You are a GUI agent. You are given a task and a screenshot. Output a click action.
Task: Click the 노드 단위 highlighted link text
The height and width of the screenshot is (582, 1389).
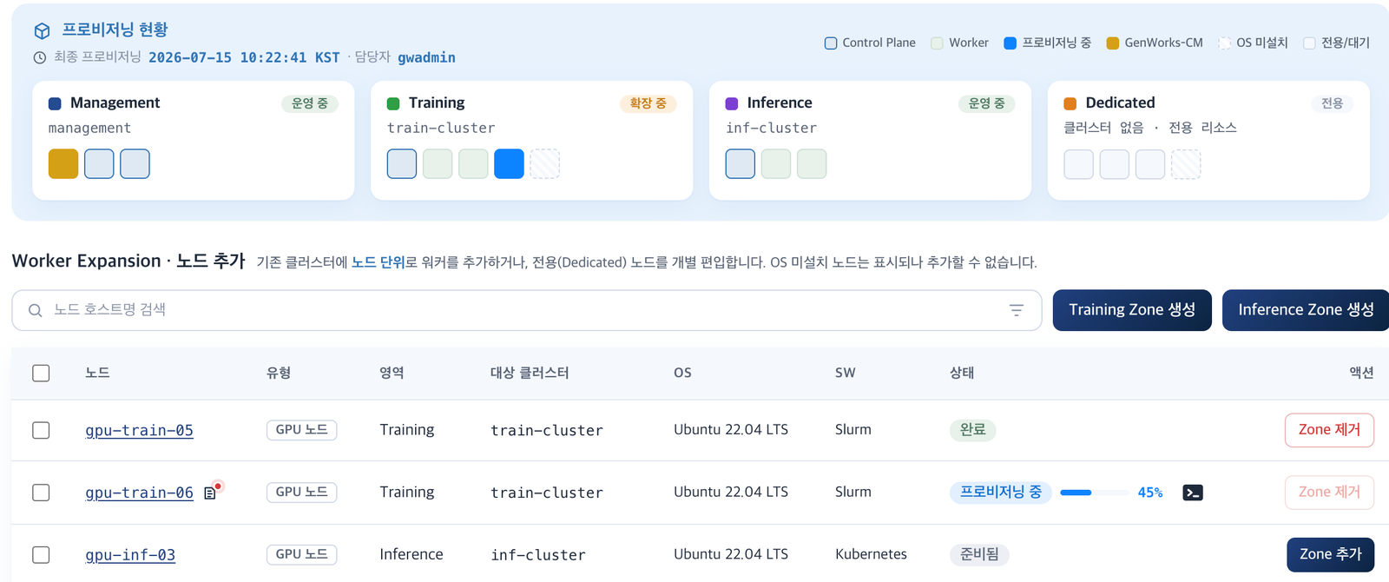click(x=379, y=262)
